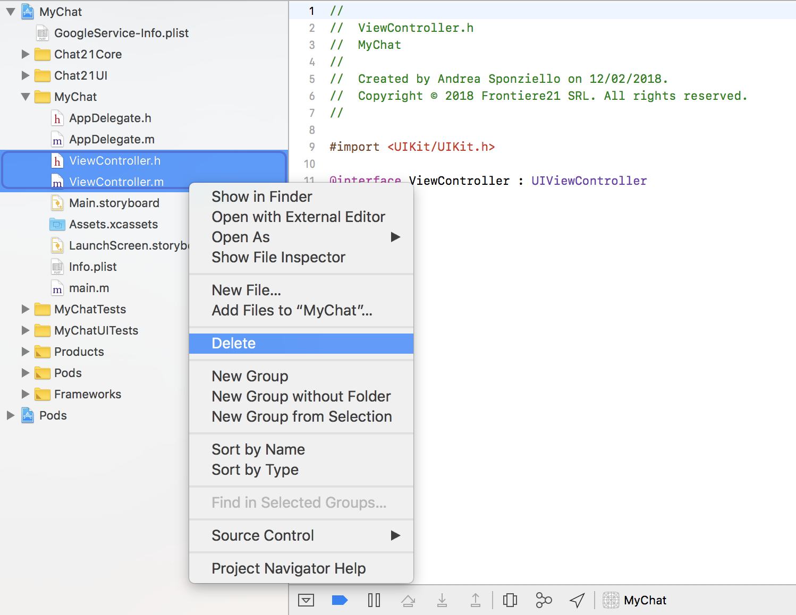This screenshot has height=615, width=796.
Task: Choose Delete from the context menu
Action: click(234, 344)
